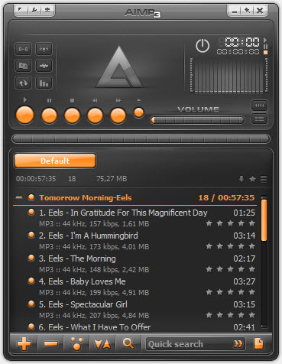Toggle repeat playlist icon
282x364 pixels.
coord(24,83)
